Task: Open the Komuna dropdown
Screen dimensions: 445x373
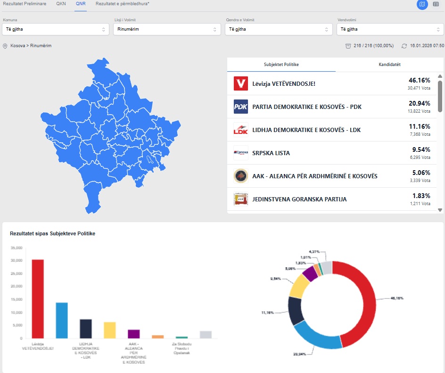Action: click(56, 29)
